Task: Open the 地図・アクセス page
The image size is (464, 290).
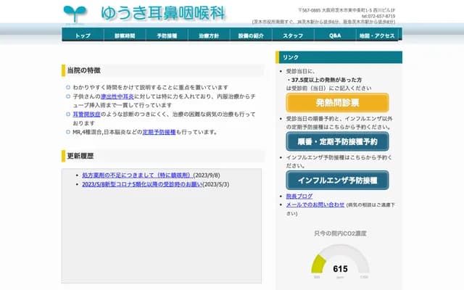Action: click(377, 35)
